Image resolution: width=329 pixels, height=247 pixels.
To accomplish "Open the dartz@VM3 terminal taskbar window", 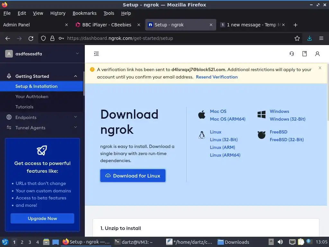I will tap(133, 242).
